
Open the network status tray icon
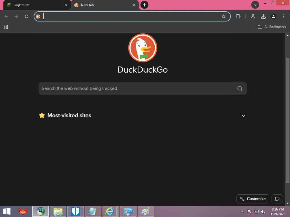point(257,212)
